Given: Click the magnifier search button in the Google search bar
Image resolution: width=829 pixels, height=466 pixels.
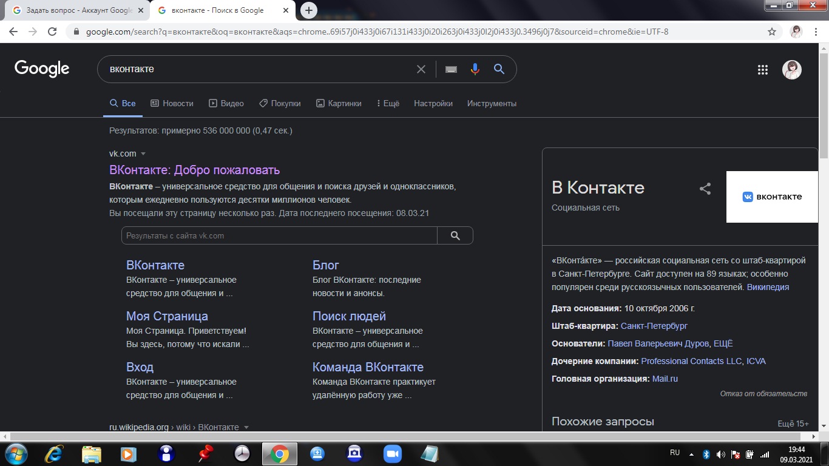Looking at the screenshot, I should pos(499,69).
